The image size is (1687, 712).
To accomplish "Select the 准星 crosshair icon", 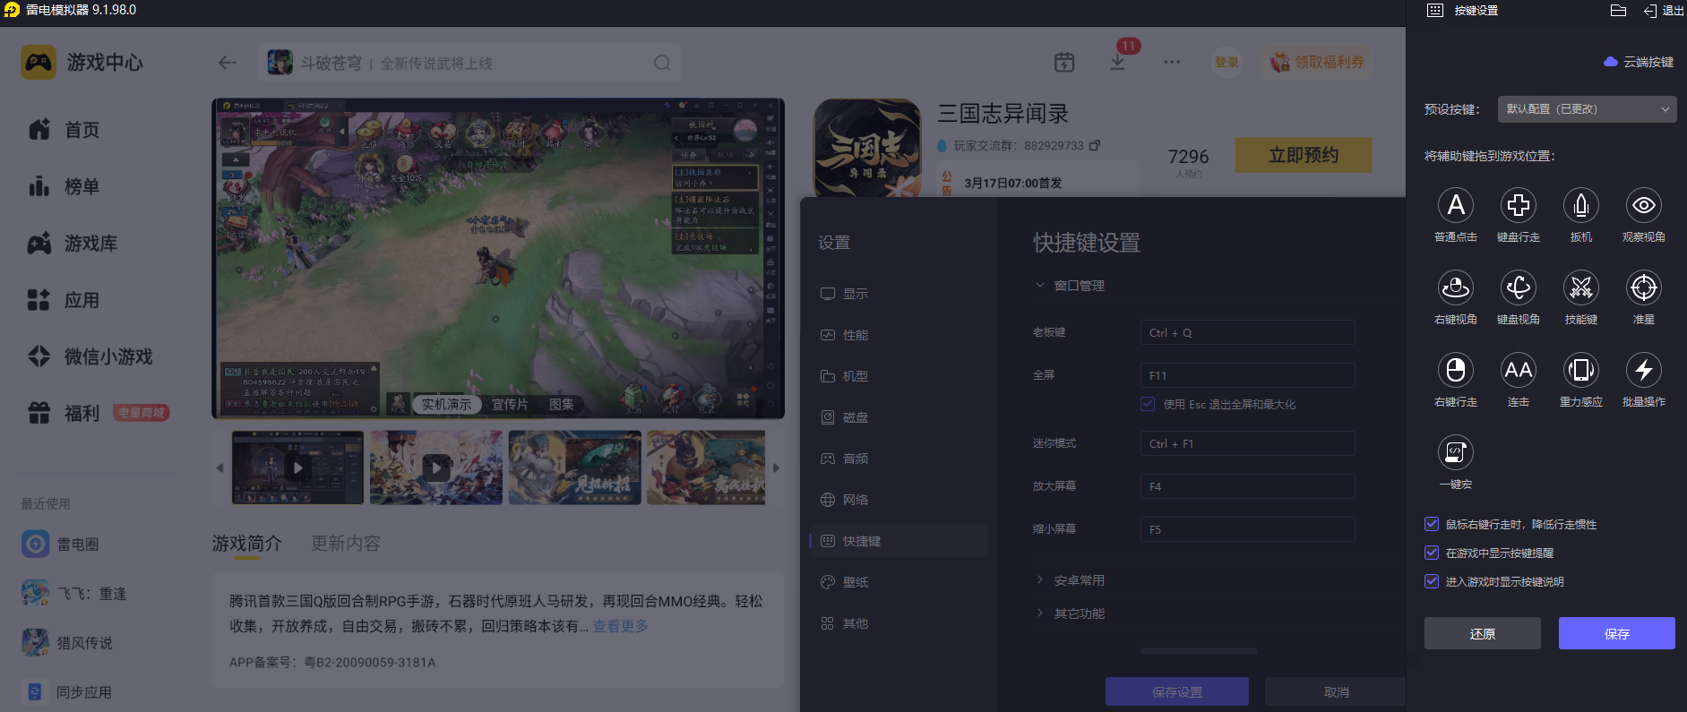I will (1644, 288).
